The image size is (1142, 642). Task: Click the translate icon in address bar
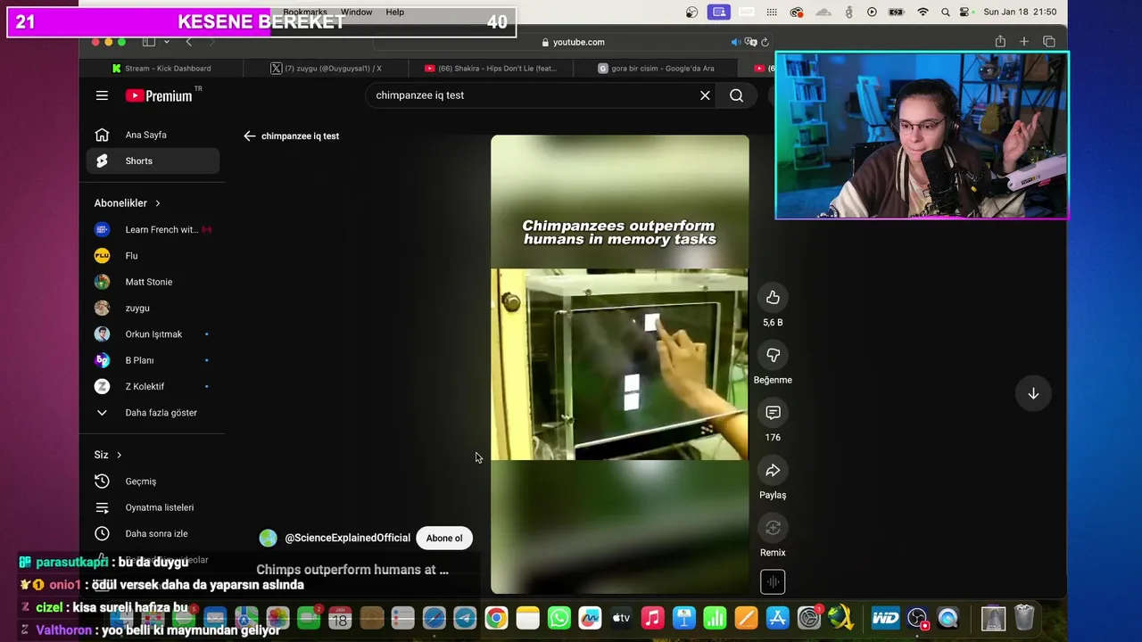click(751, 42)
